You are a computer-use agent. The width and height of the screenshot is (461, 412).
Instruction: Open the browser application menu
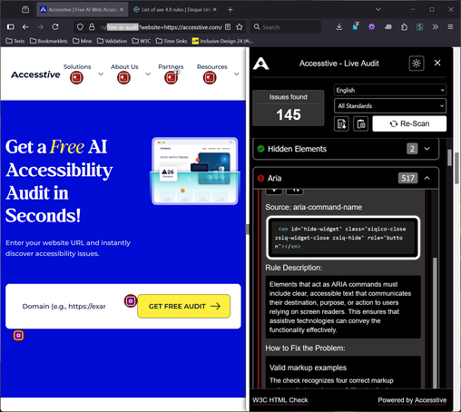pos(450,27)
